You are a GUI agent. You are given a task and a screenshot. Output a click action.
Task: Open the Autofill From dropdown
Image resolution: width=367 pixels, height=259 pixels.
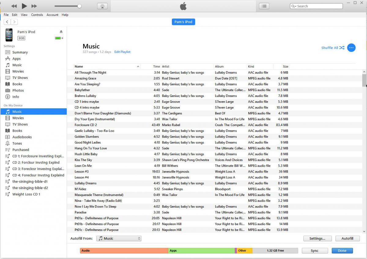119,239
